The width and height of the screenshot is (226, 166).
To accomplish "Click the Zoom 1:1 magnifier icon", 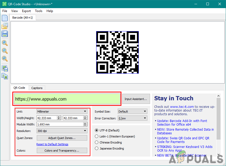I will 5,59.
